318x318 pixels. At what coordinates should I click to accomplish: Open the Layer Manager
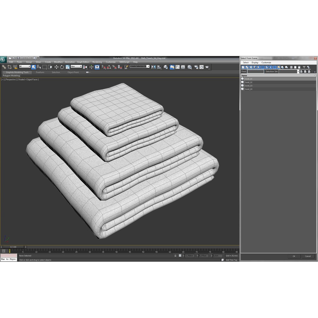pyautogui.click(x=165, y=67)
